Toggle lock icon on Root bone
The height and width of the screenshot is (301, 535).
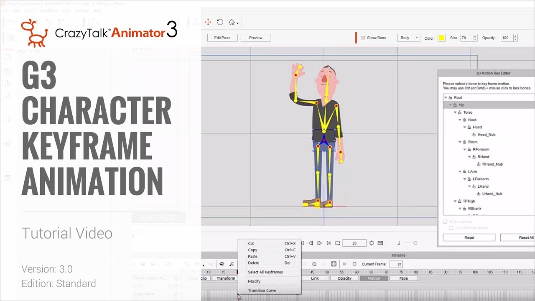click(450, 97)
